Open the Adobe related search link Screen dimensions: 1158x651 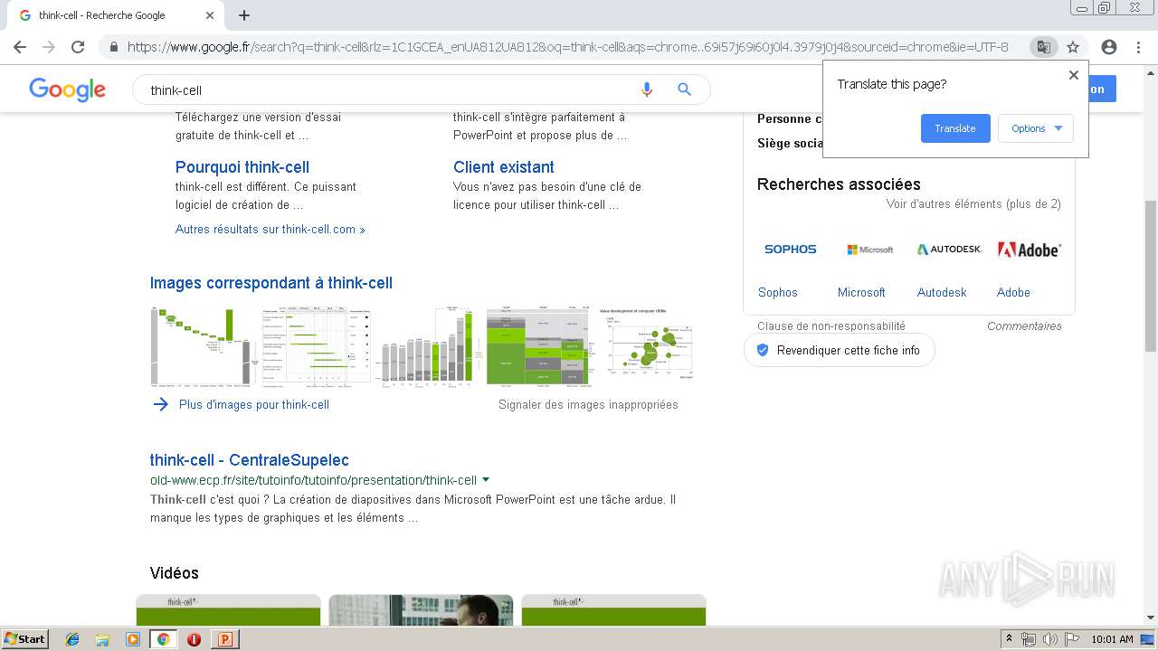[1013, 292]
